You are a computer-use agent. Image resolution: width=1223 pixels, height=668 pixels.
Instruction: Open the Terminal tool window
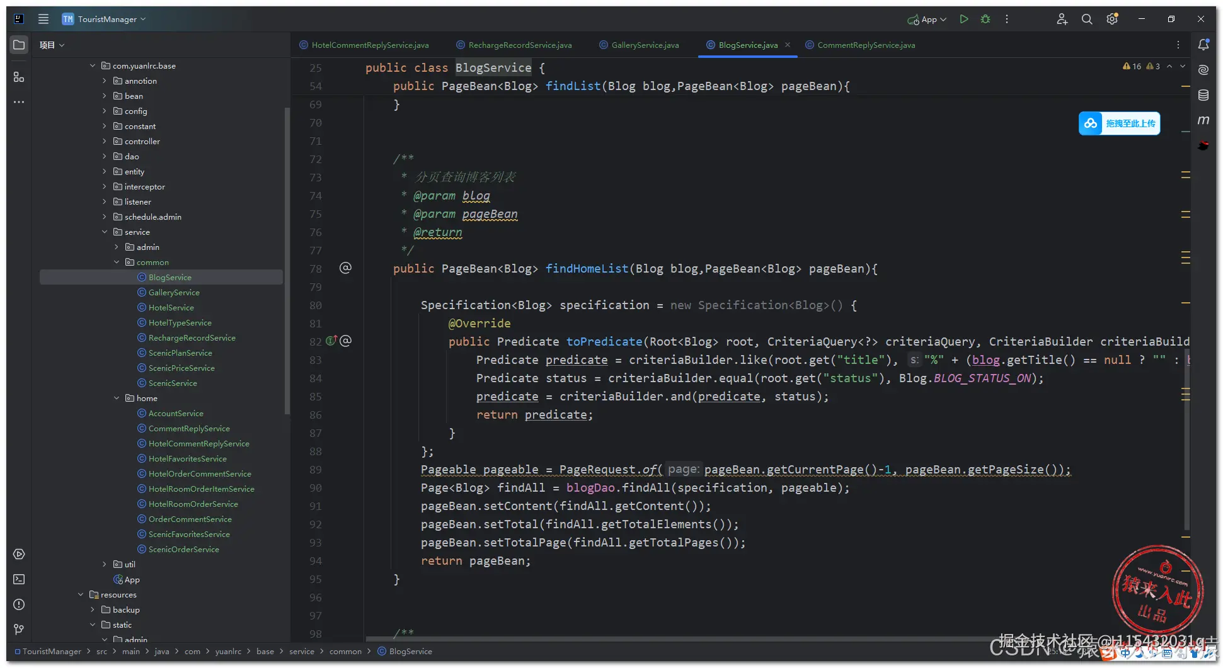(x=19, y=579)
